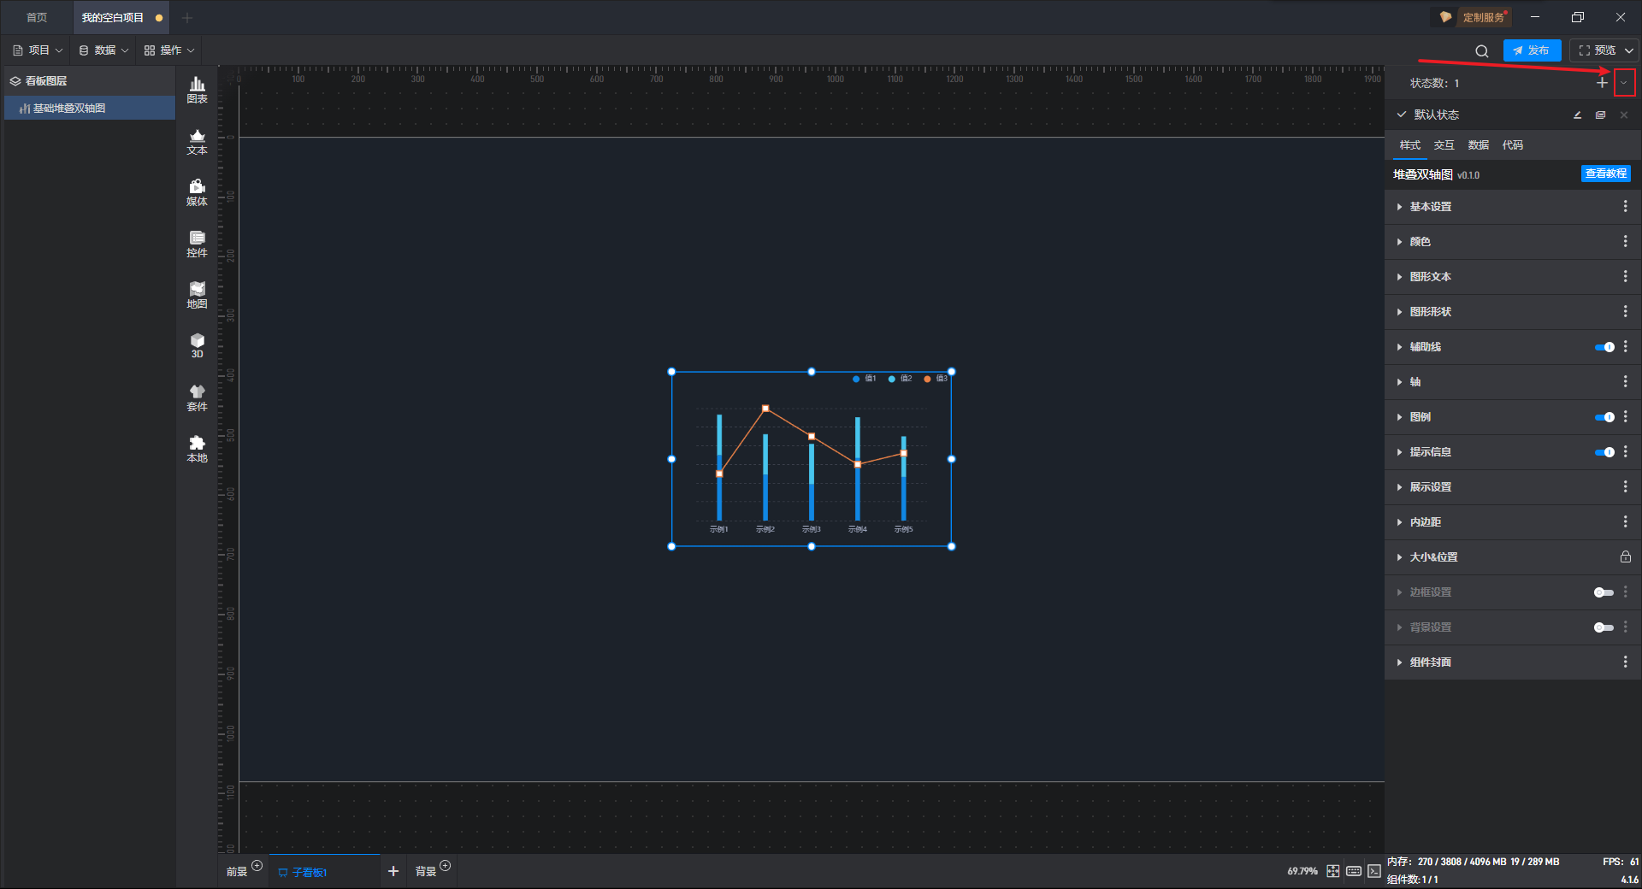Screen dimensions: 1642x889
Task: Expand the 基本设置 section
Action: point(1430,207)
